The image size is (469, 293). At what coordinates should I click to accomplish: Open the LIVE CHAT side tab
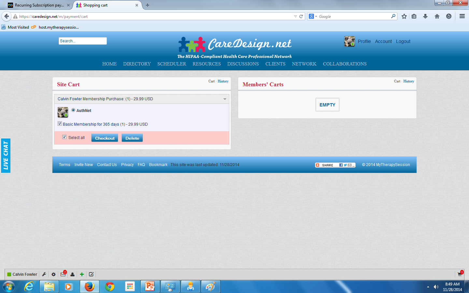(6, 156)
